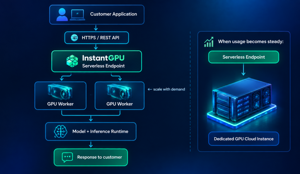Click the green Serverless Endpoint pill
300x174 pixels.
click(243, 57)
